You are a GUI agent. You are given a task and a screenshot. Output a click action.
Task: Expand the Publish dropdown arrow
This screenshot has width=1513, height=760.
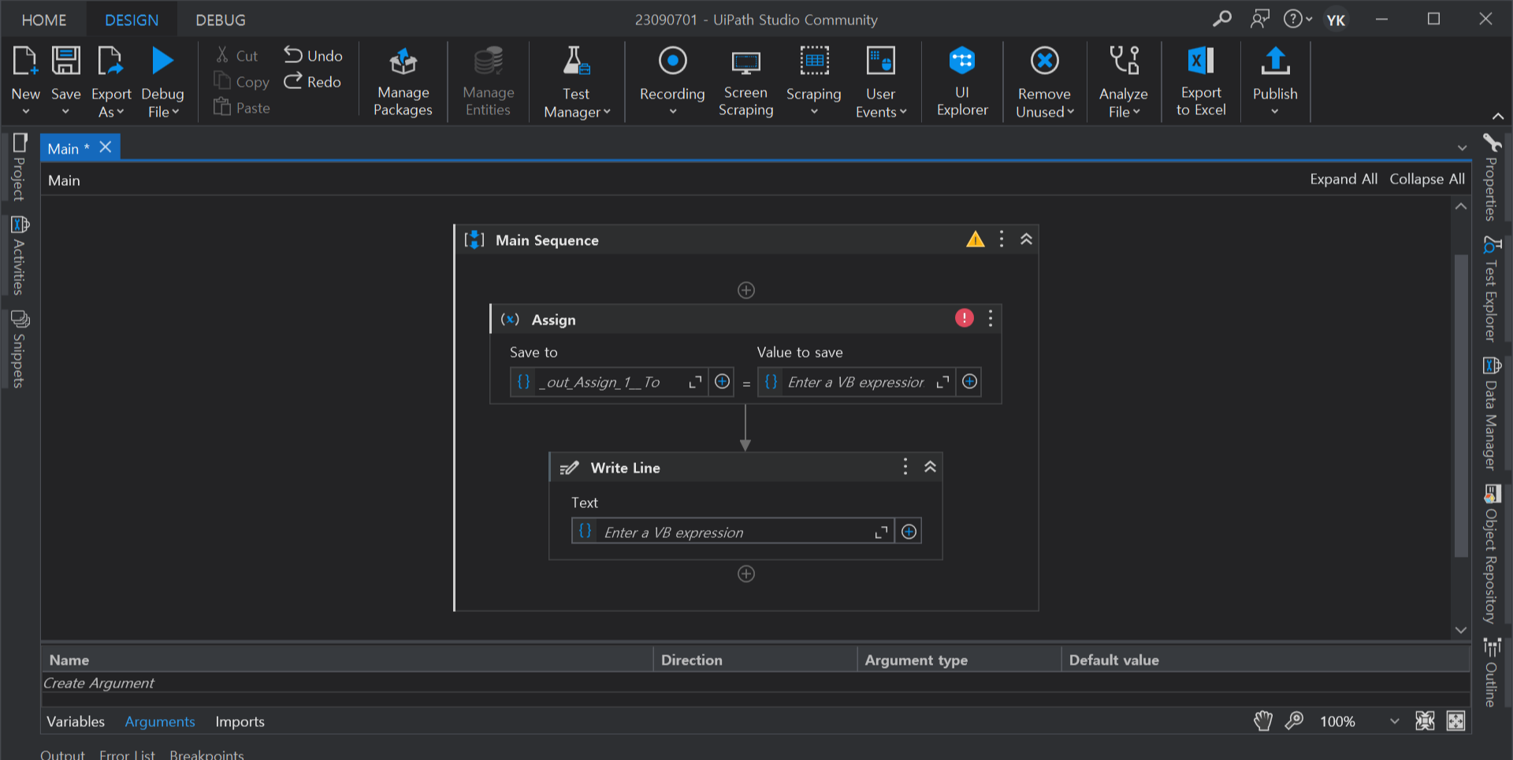pyautogui.click(x=1275, y=112)
